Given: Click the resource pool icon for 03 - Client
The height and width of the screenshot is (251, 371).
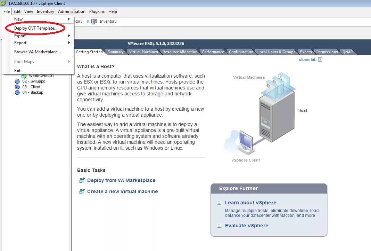Looking at the screenshot, I should (17, 87).
